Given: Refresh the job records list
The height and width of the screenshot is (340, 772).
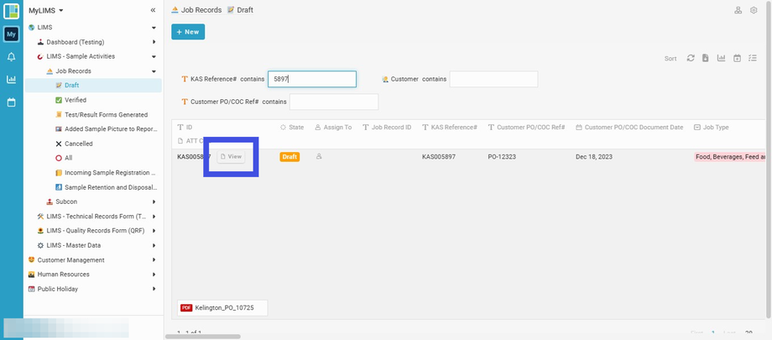Looking at the screenshot, I should (x=691, y=58).
